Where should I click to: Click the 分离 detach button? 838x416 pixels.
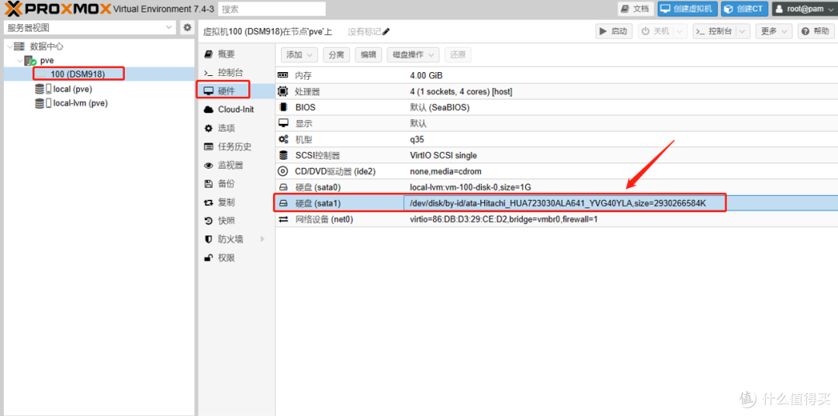click(x=336, y=54)
